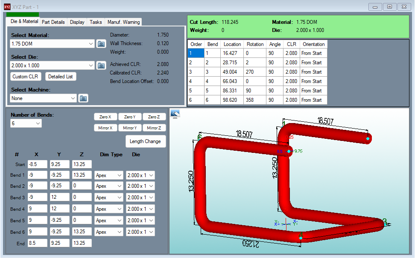
Task: Maximize the XYZ Part window
Action: tap(389, 7)
